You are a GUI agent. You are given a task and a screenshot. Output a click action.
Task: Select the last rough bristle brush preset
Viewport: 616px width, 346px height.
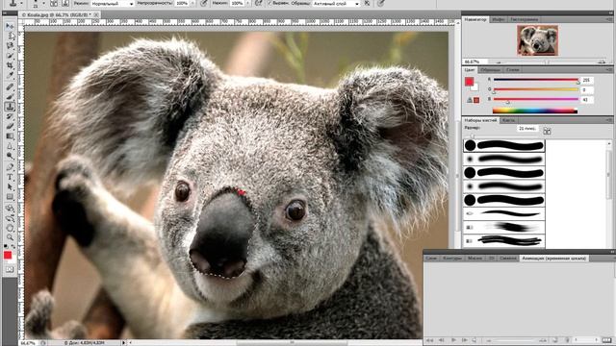point(504,240)
